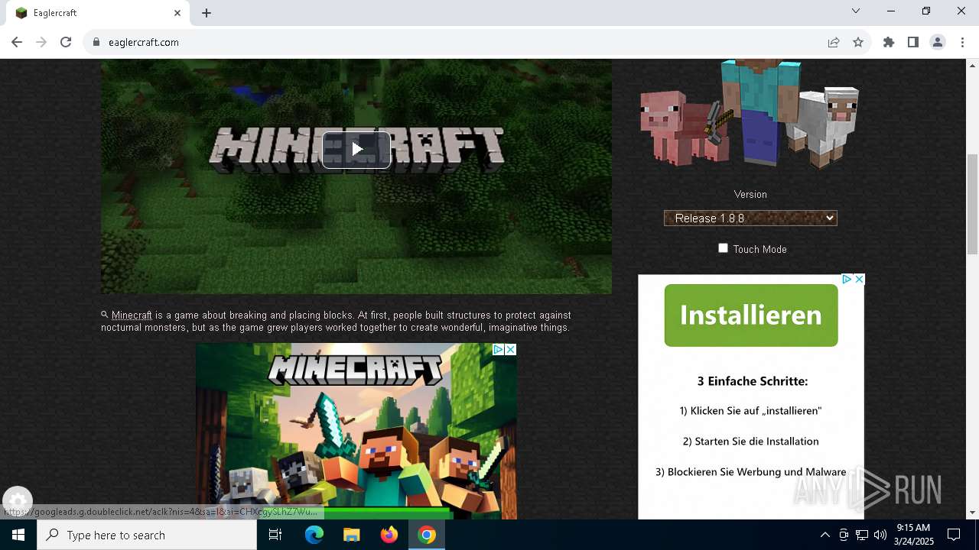Share this page icon in address bar
Screen dimensions: 979x550
(834, 42)
